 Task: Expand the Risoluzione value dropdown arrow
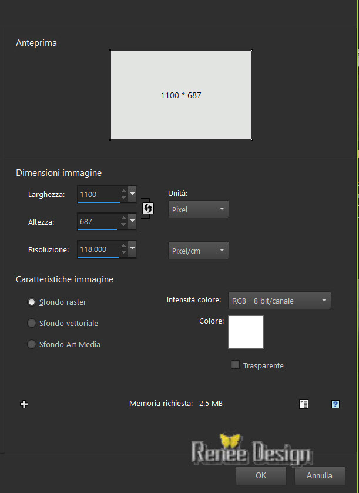132,249
